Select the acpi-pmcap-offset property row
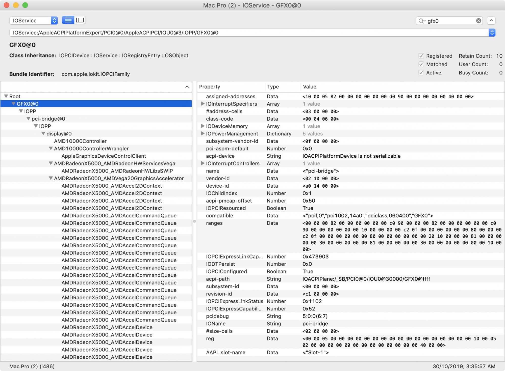The width and height of the screenshot is (505, 371). (x=351, y=201)
